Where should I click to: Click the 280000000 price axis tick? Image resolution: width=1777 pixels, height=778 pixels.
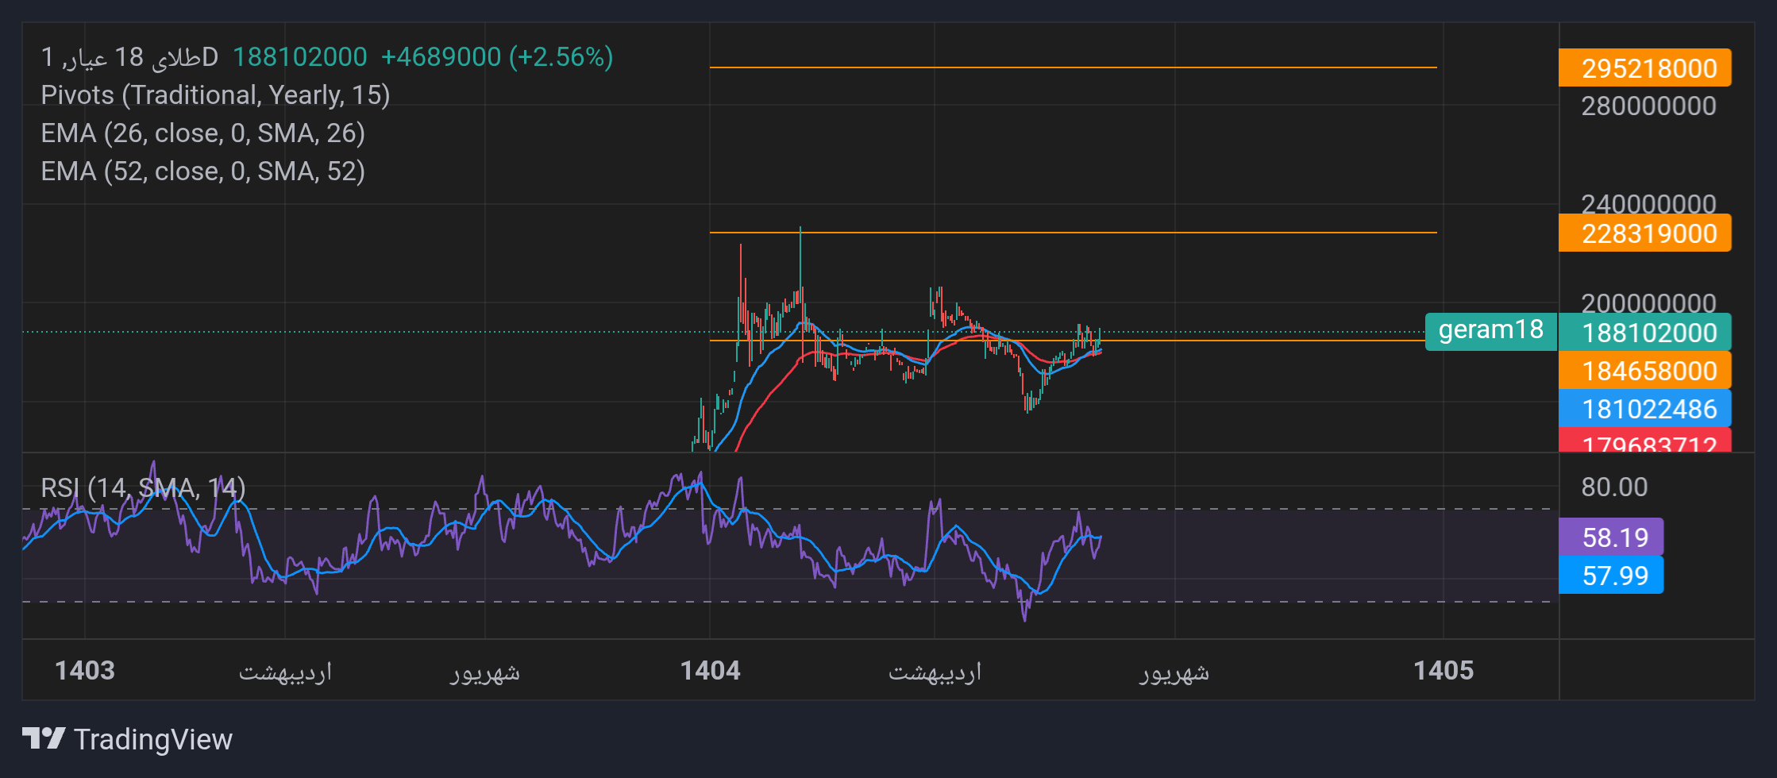pos(1648,106)
